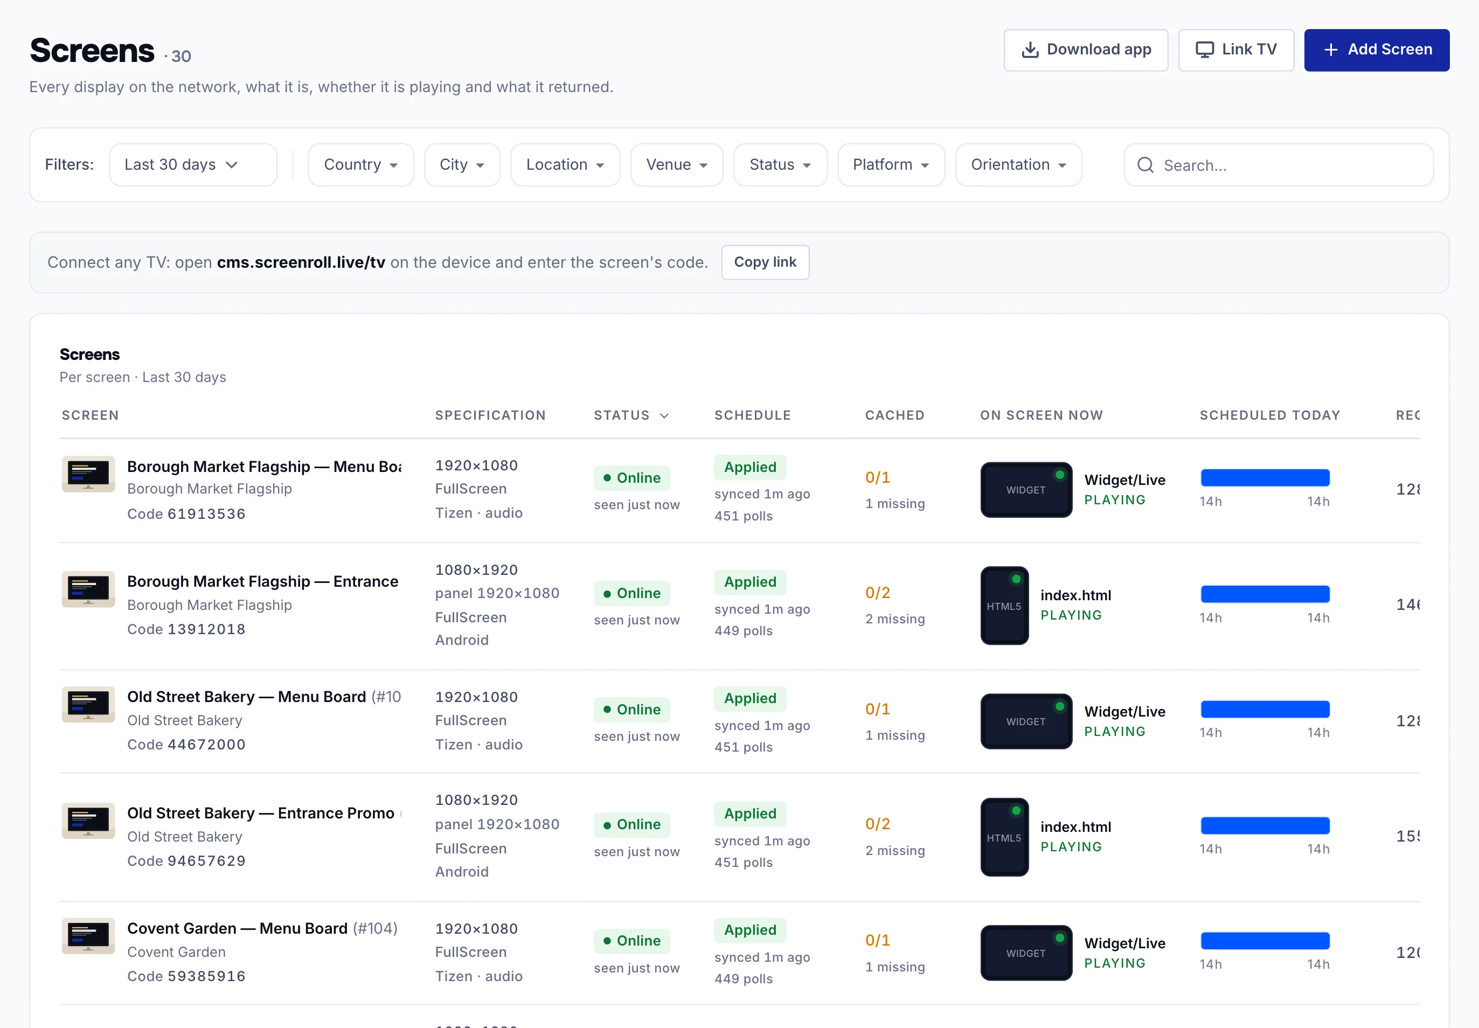The height and width of the screenshot is (1028, 1479).
Task: Open Borough Market Flagship — Entrance screen name
Action: pos(263,582)
